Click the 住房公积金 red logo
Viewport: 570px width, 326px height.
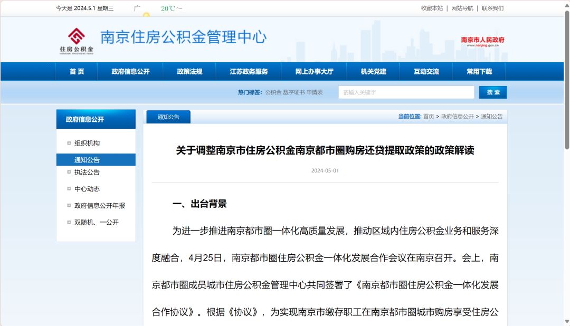click(77, 40)
